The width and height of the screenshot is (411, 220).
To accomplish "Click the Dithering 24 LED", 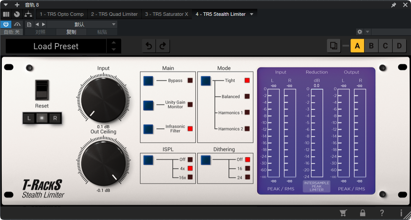I will [x=248, y=177].
